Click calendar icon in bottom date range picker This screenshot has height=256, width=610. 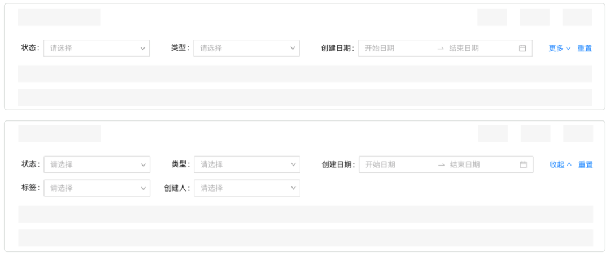click(x=523, y=164)
